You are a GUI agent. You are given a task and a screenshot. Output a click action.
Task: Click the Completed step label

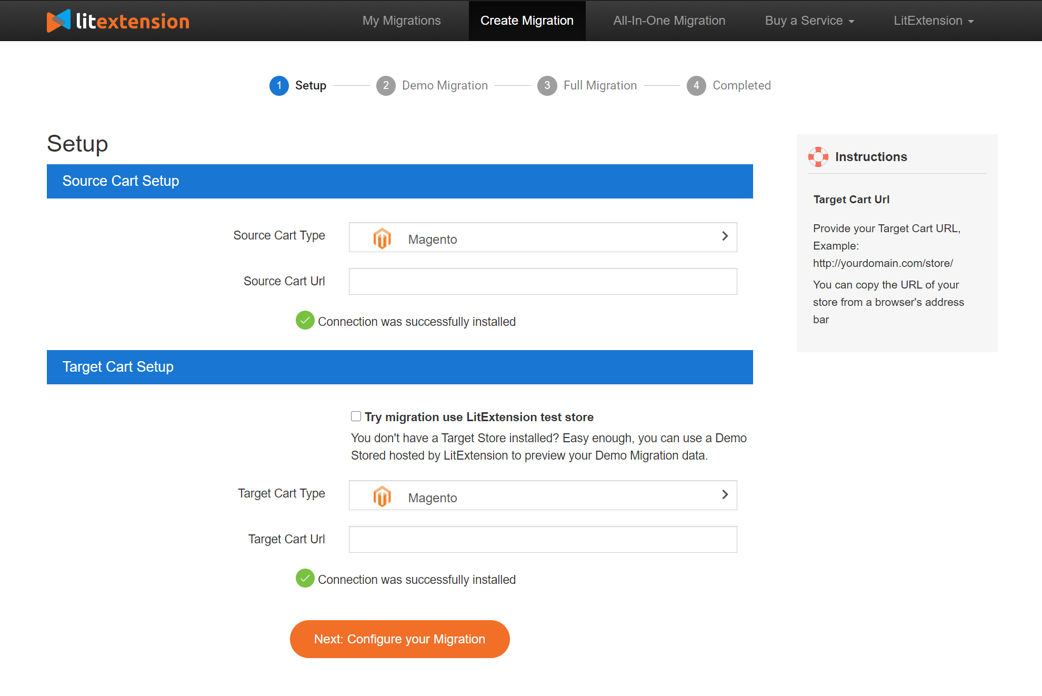pyautogui.click(x=742, y=85)
